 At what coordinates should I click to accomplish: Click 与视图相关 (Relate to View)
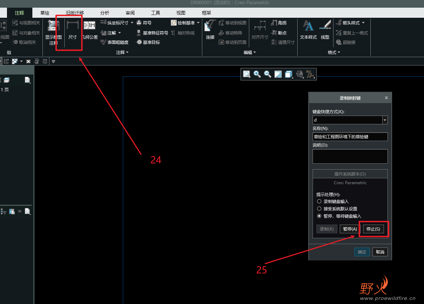(x=26, y=23)
